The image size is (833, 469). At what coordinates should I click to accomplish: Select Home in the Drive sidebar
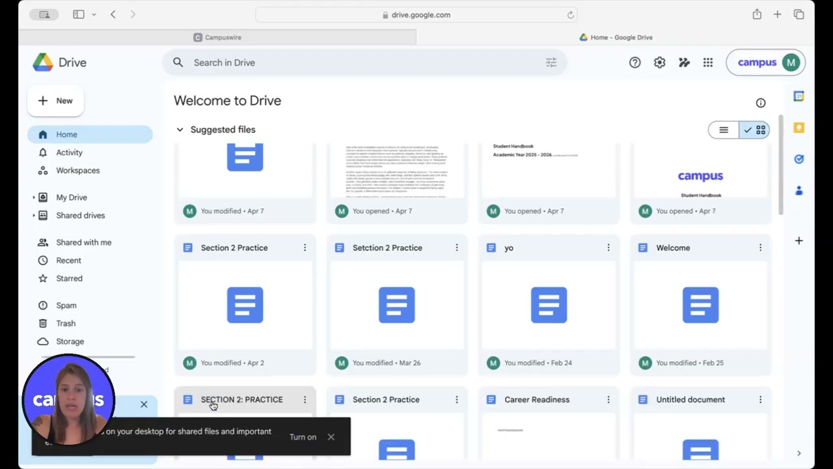(90, 134)
